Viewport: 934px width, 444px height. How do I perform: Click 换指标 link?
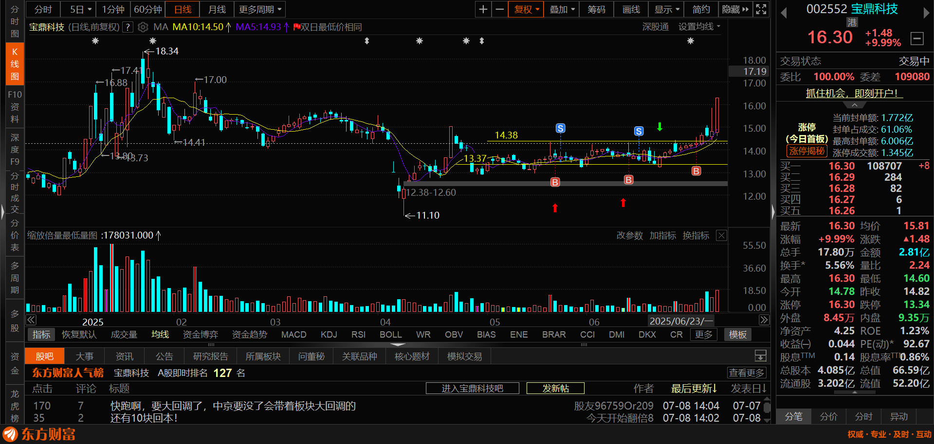pos(696,236)
